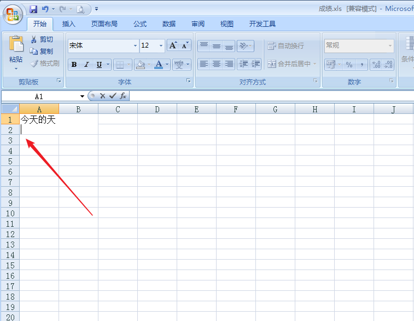Align text to the vertical middle
Viewport: 414px width, 321px height.
point(217,46)
